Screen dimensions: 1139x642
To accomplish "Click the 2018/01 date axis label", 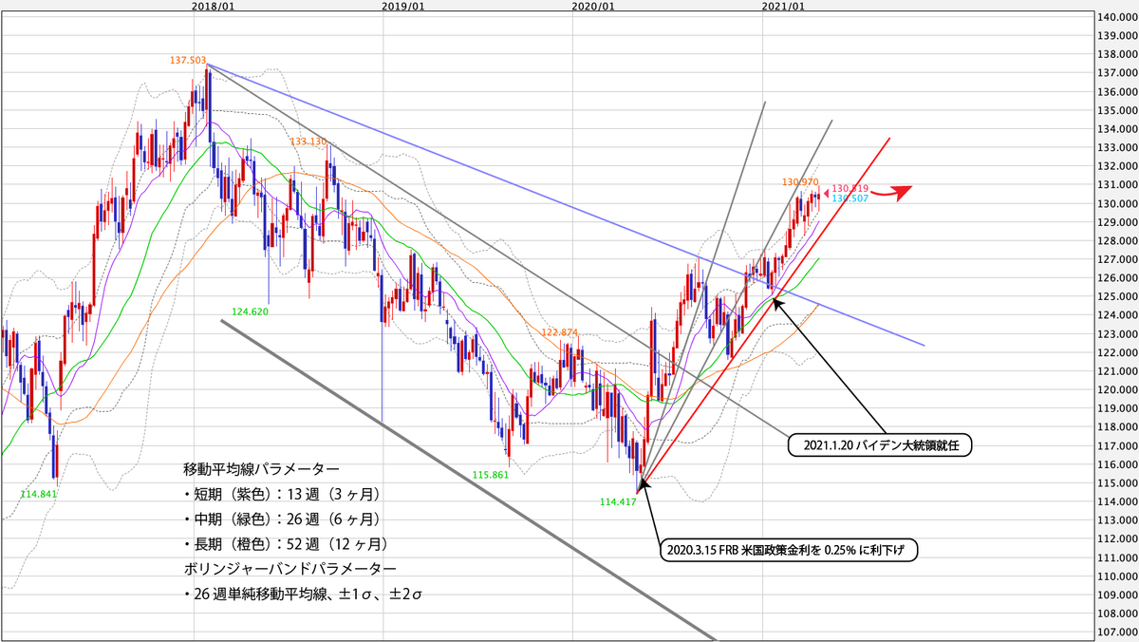I will (213, 7).
